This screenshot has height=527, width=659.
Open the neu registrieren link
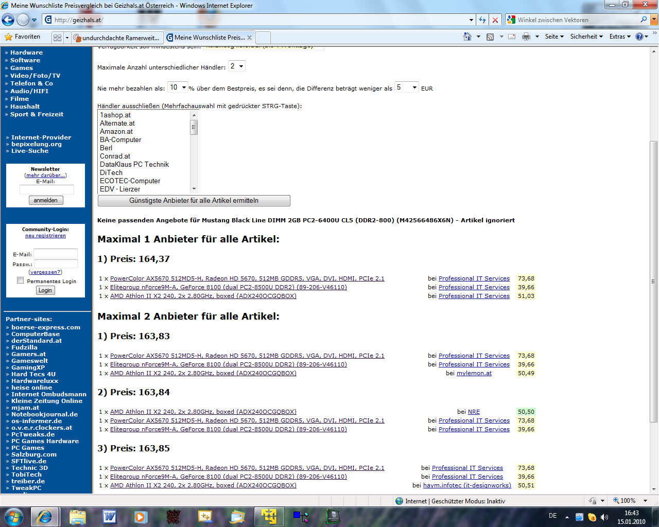pos(45,236)
